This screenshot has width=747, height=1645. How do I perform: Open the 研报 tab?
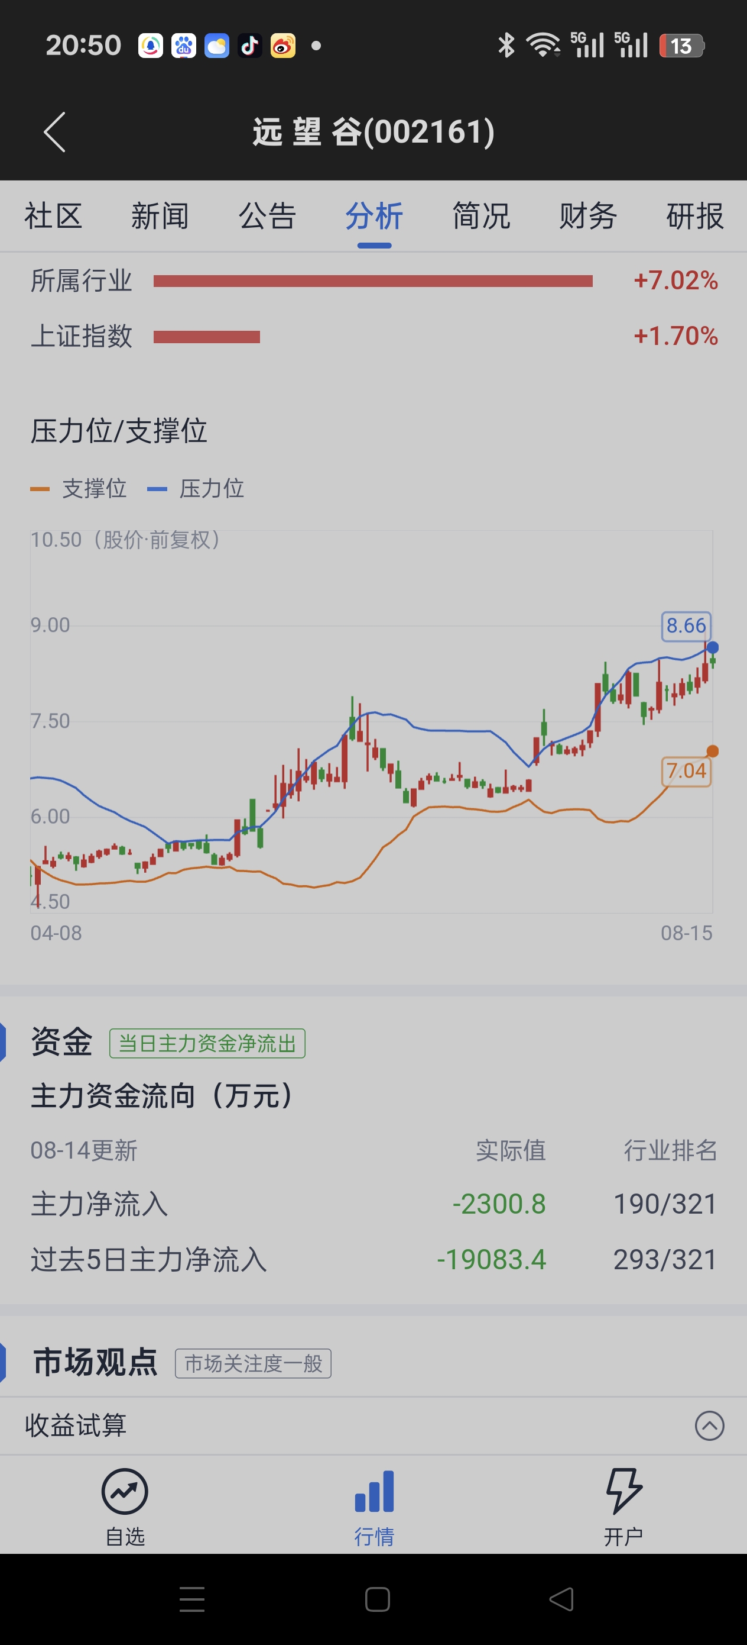[x=694, y=216]
